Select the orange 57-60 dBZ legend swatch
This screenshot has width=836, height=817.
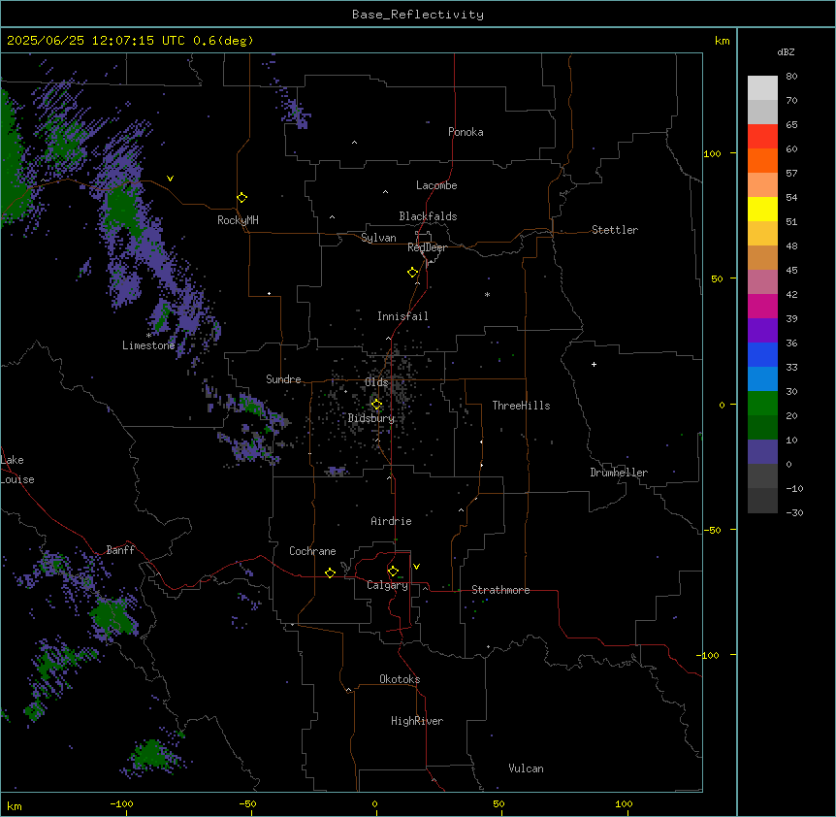click(x=762, y=160)
